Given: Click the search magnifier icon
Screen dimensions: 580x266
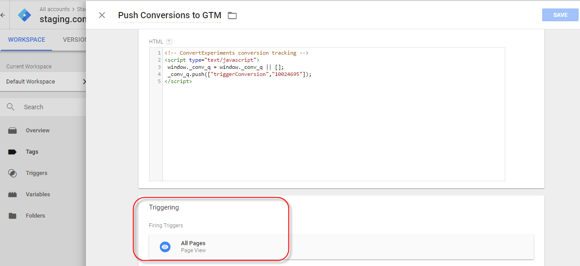Looking at the screenshot, I should tap(11, 107).
